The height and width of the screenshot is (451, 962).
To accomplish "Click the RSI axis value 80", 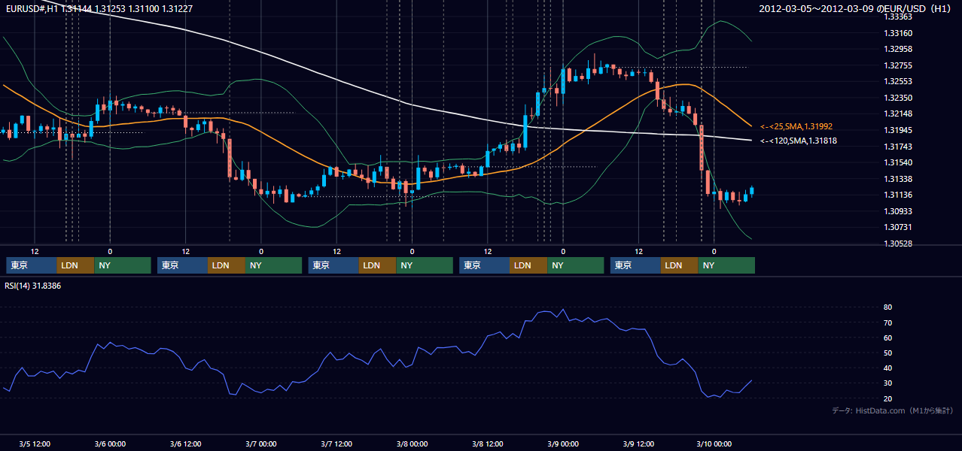I will (x=887, y=307).
